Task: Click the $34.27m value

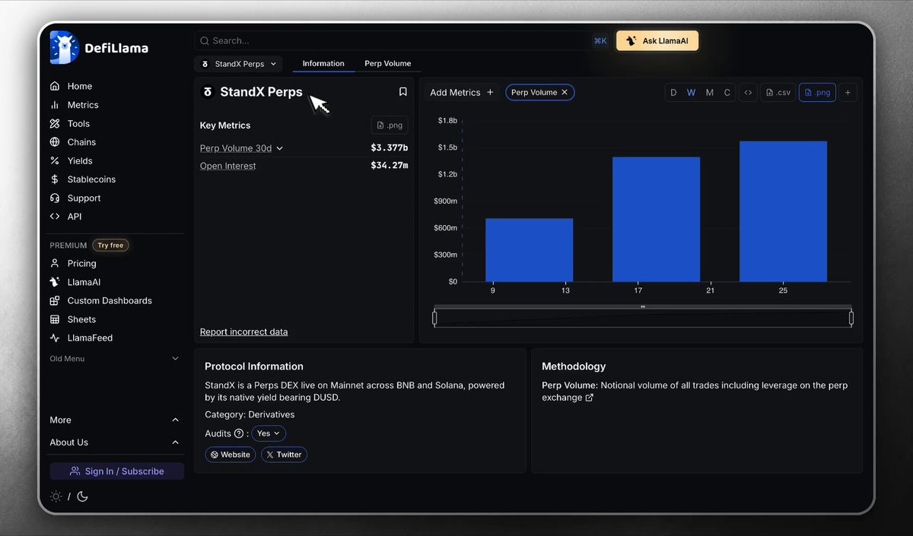Action: (x=389, y=166)
